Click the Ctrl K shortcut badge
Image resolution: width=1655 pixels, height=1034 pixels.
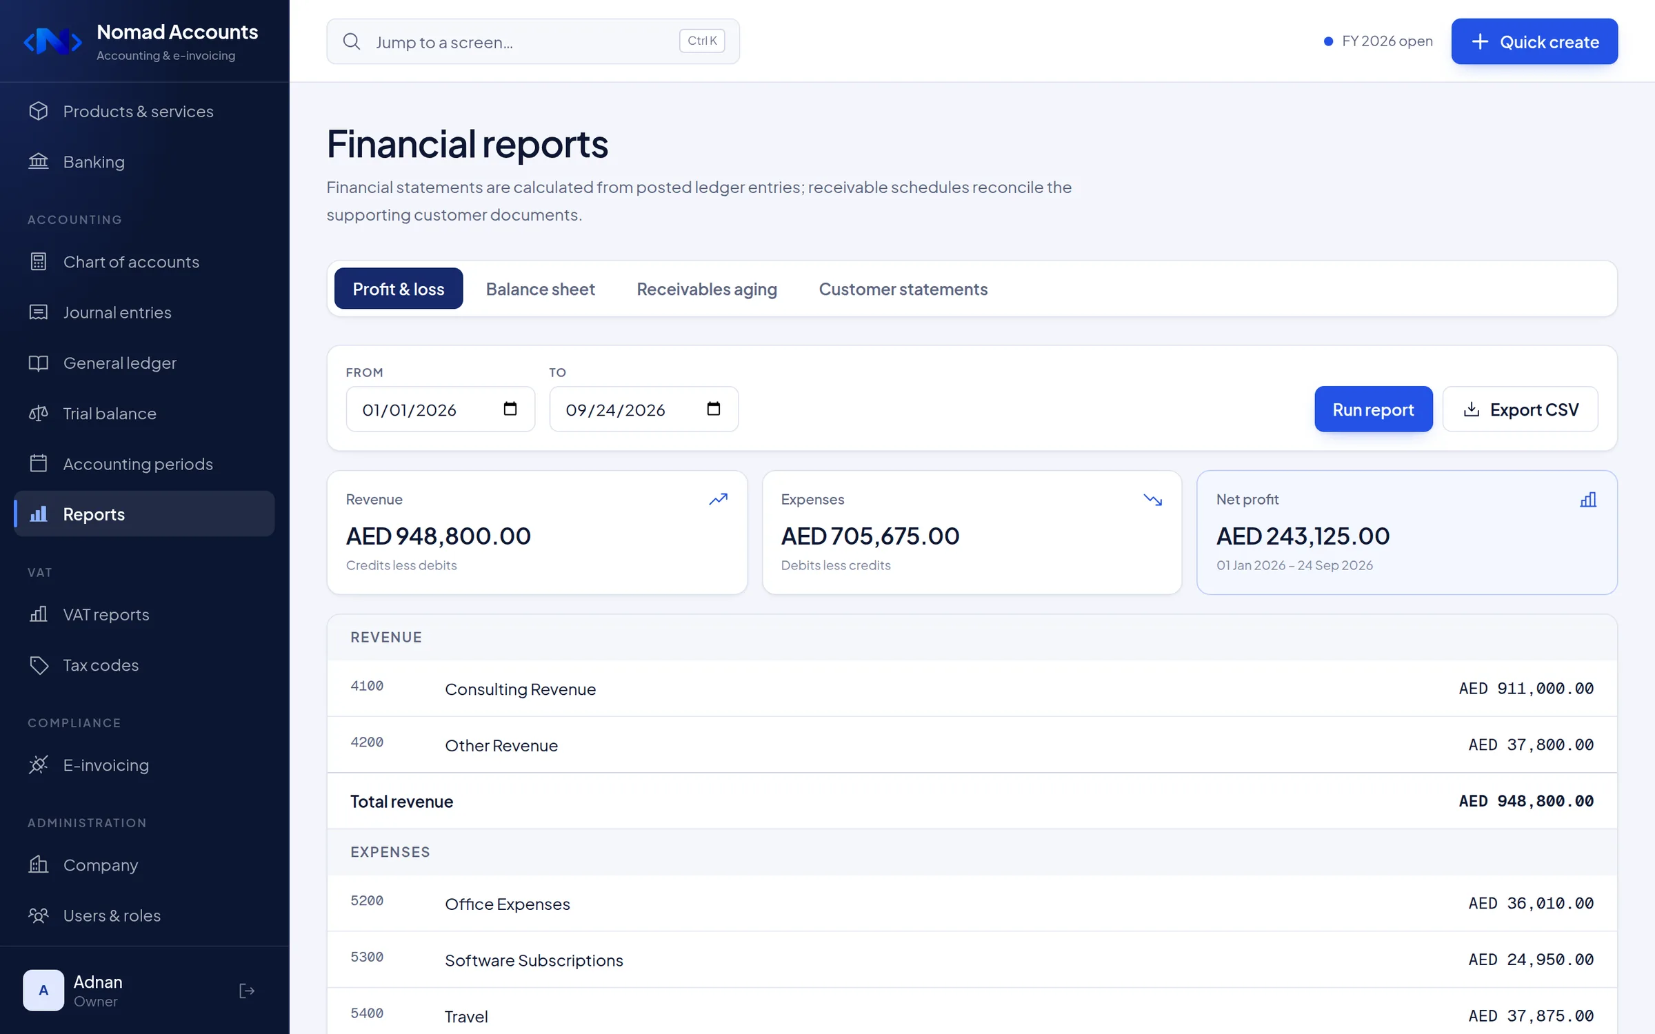[702, 41]
